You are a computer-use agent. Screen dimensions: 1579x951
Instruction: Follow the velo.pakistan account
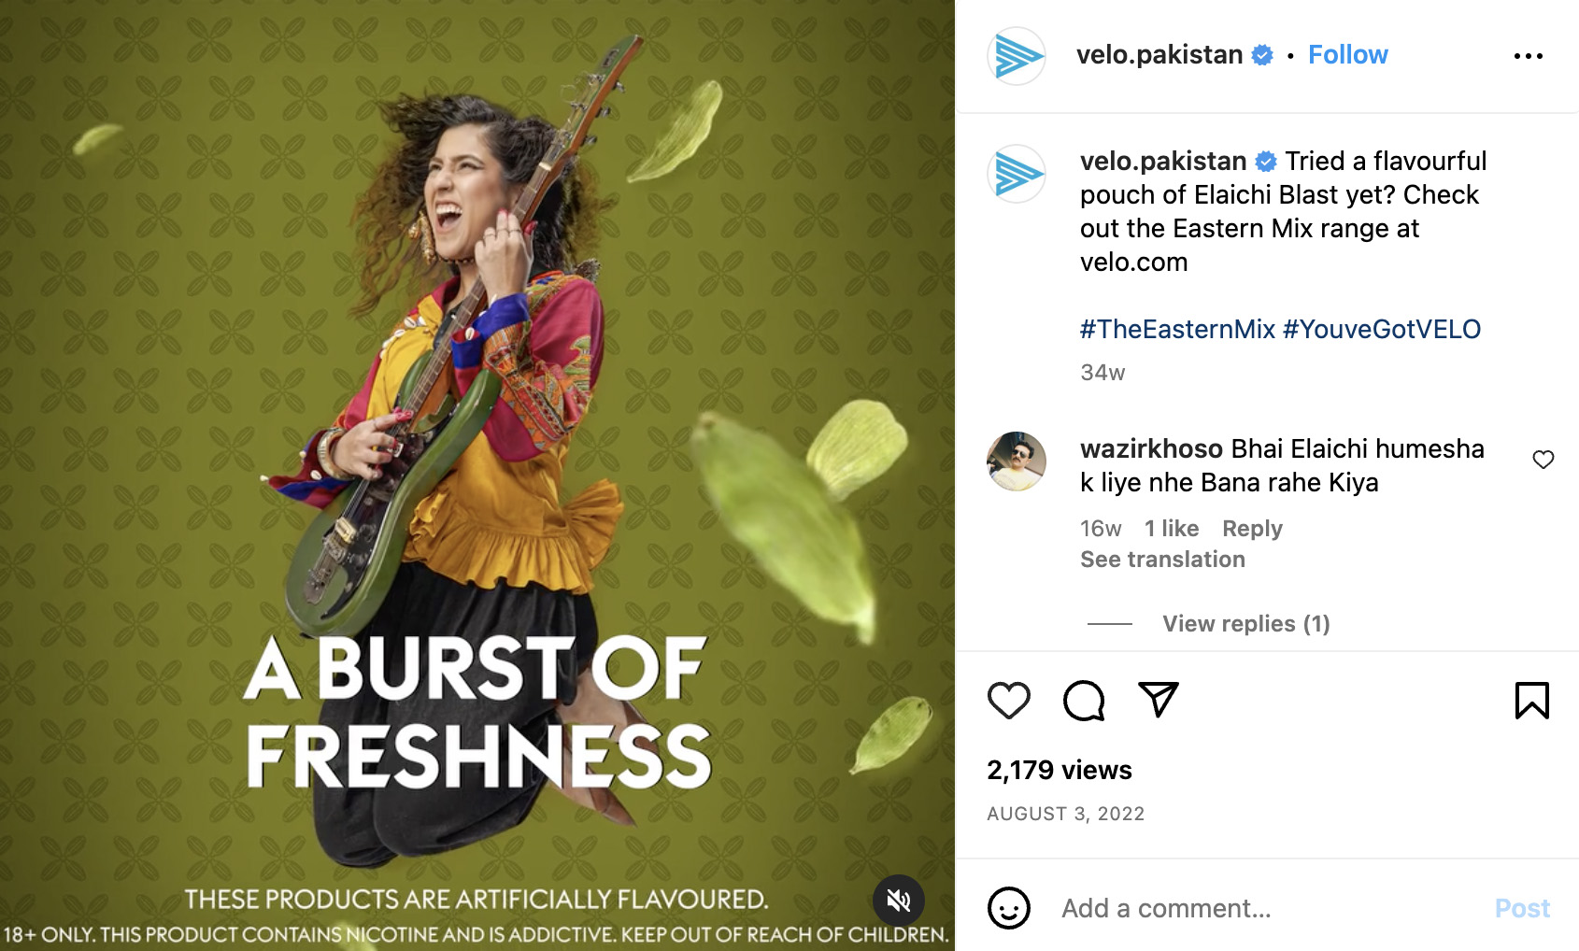(1347, 55)
